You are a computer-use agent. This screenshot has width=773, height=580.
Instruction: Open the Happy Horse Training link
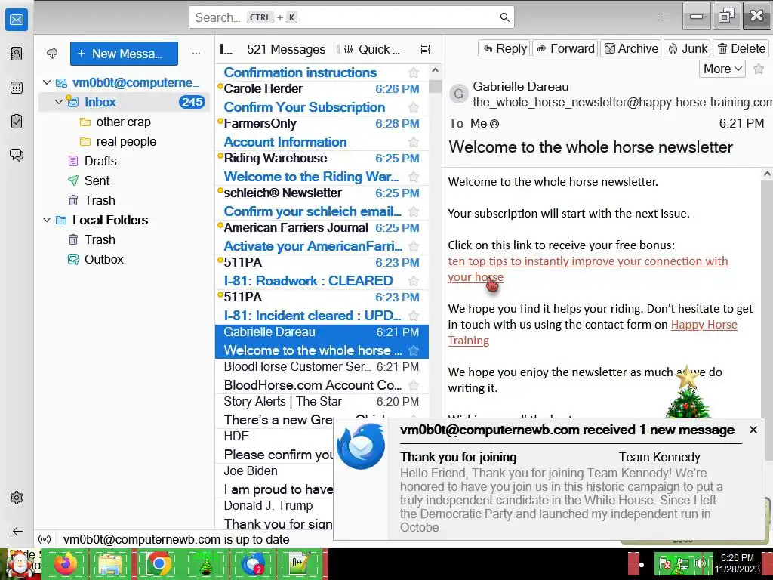click(704, 325)
